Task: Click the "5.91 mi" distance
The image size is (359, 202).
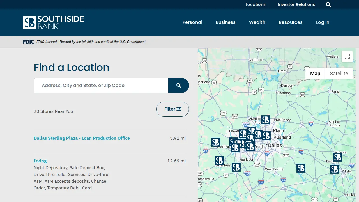Action: click(178, 138)
